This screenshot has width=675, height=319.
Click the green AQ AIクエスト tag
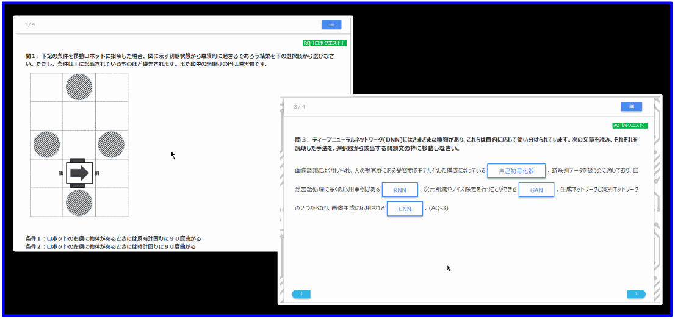[x=630, y=126]
